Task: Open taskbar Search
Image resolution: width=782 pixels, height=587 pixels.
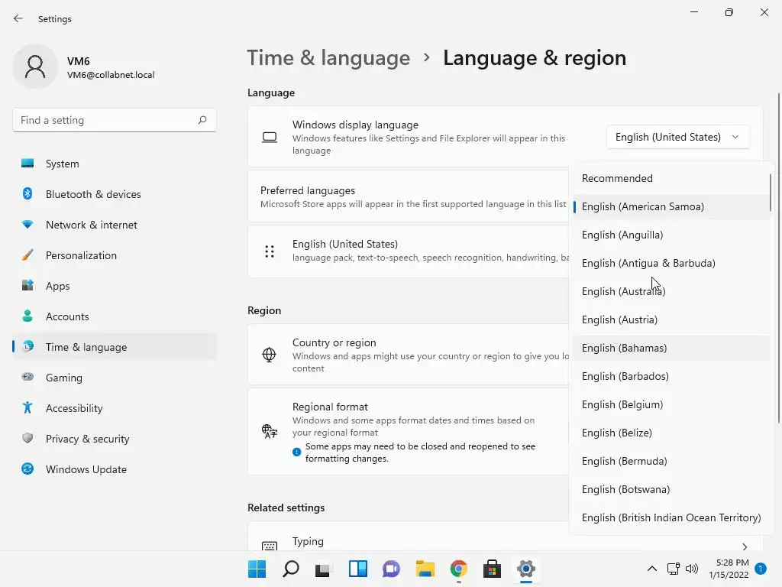Action: point(291,569)
